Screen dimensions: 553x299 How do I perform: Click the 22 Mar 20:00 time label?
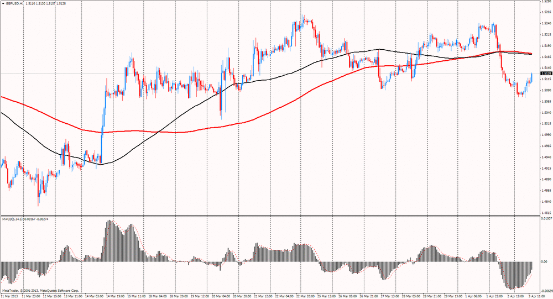tap(305, 297)
